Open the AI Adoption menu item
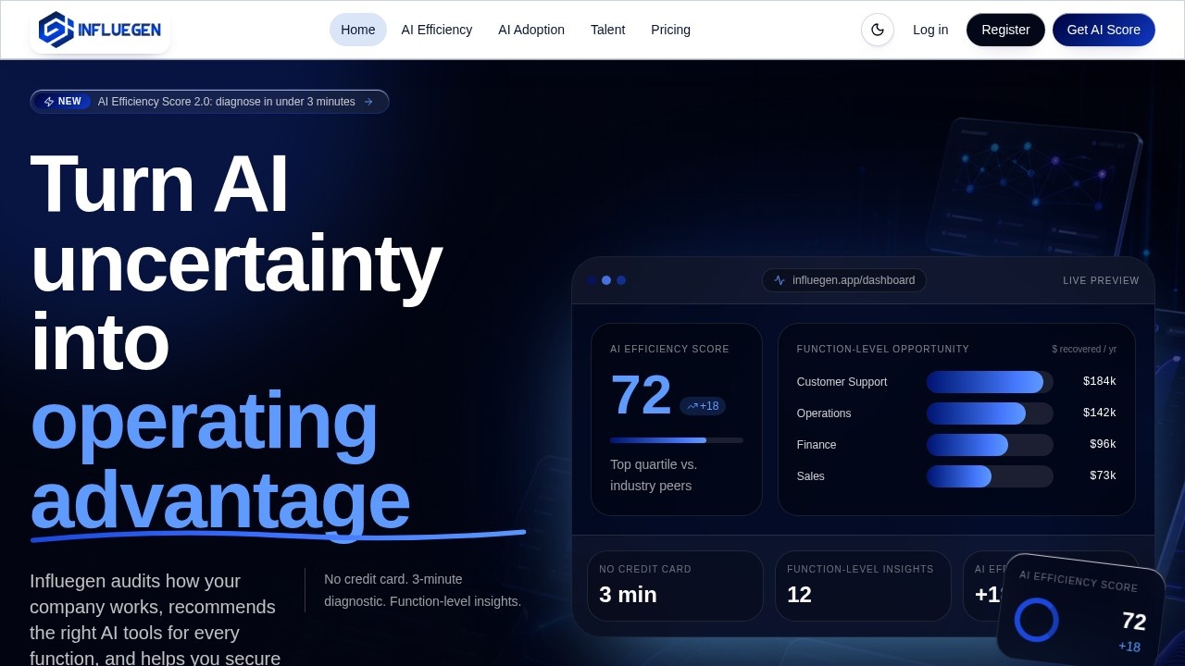This screenshot has width=1185, height=666. coord(531,30)
